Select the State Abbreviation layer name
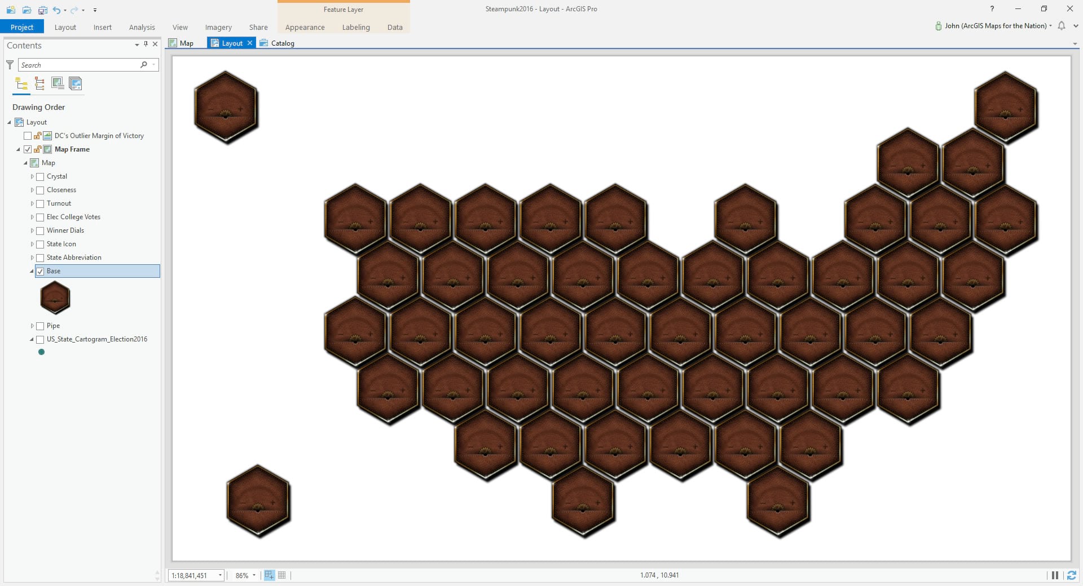Image resolution: width=1083 pixels, height=586 pixels. click(x=74, y=258)
